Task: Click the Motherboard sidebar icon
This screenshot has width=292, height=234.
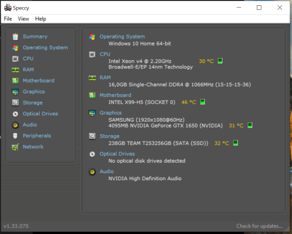Action: tap(15, 81)
